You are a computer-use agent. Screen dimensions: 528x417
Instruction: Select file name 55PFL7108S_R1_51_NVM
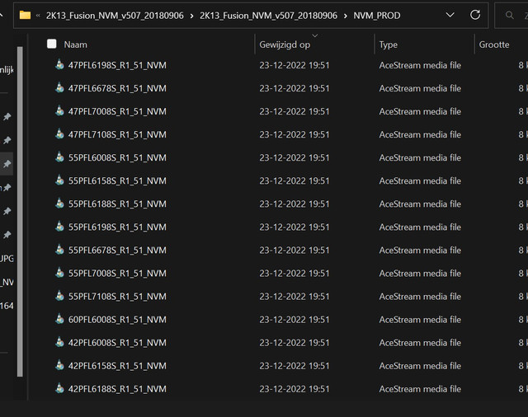pos(117,297)
